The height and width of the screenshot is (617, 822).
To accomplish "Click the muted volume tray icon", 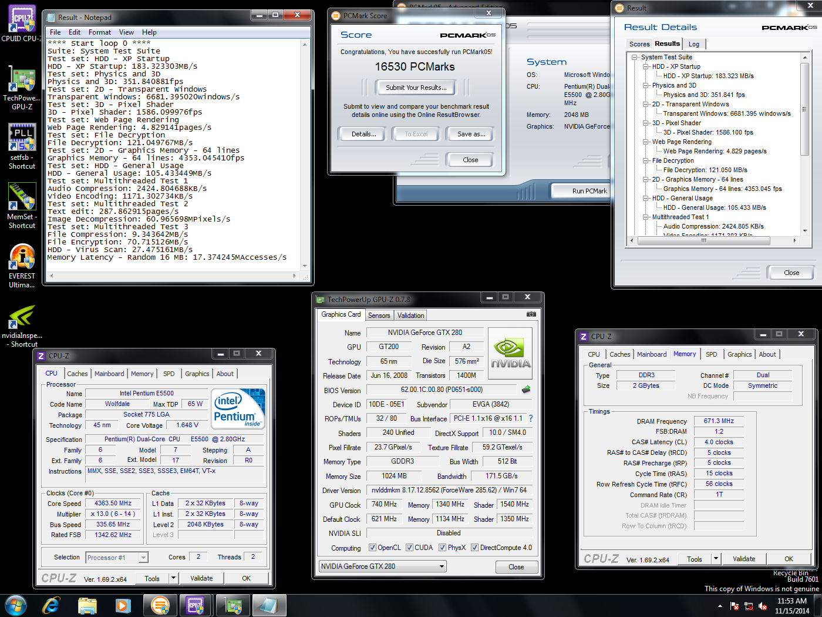I will [x=763, y=606].
